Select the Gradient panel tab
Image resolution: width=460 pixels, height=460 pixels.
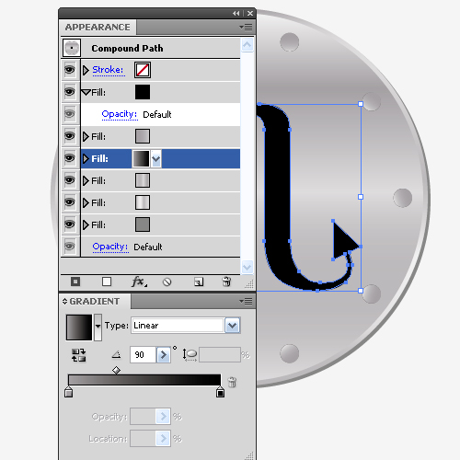point(95,302)
